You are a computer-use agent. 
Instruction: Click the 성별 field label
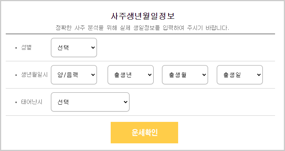pyautogui.click(x=26, y=48)
